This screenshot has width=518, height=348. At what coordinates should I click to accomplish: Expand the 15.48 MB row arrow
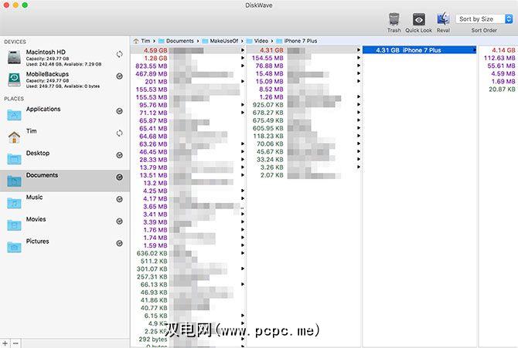(359, 73)
